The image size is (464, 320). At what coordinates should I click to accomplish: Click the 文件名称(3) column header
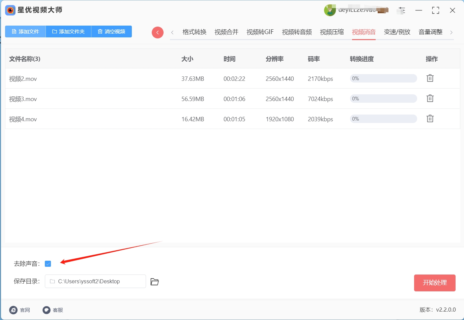coord(25,59)
